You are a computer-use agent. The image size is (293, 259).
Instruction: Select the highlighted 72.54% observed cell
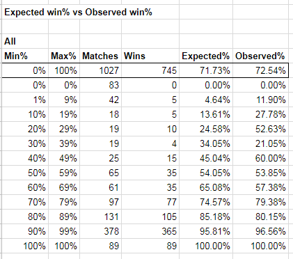[x=260, y=70]
